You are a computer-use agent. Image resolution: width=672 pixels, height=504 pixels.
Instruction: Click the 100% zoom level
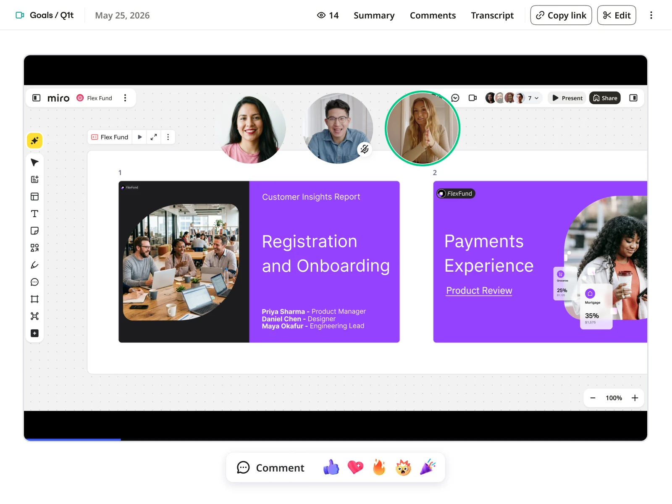[614, 398]
